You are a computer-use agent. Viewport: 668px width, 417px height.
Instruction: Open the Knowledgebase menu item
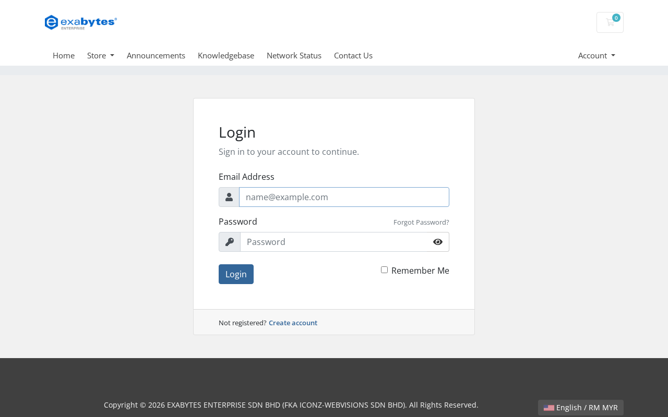click(x=226, y=55)
